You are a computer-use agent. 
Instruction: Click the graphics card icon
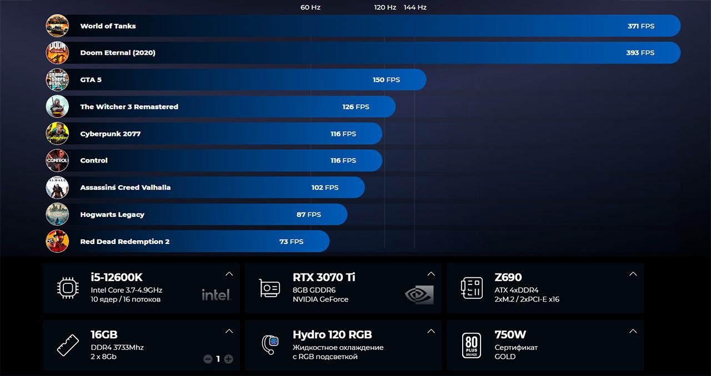point(269,288)
